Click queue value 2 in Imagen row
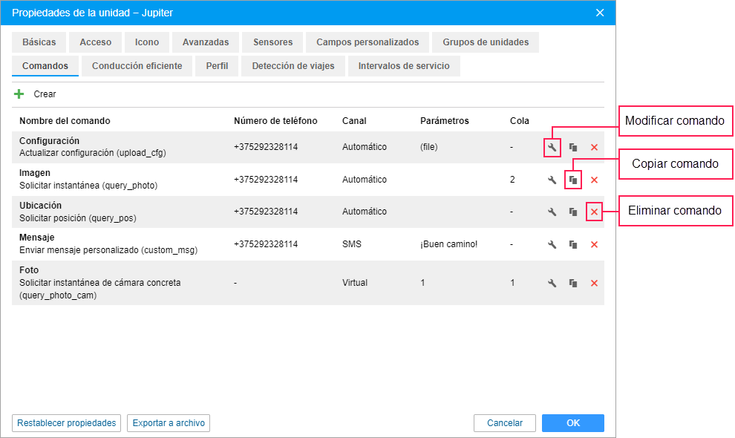This screenshot has height=438, width=735. (x=512, y=180)
